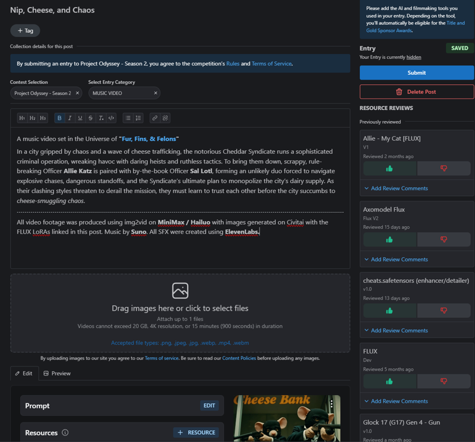Open the Select Entry Category dropdown
Viewport: 475px width, 442px height.
[124, 93]
